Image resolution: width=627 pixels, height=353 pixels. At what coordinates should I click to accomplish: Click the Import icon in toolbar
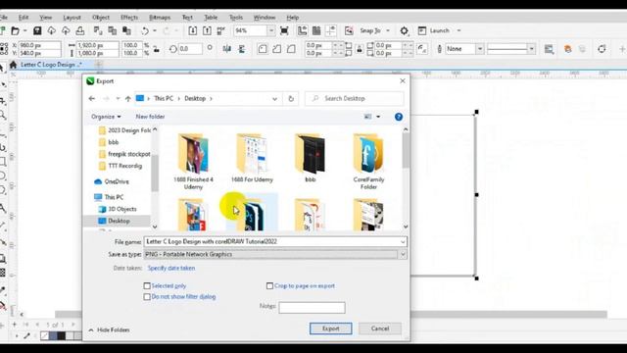point(192,30)
